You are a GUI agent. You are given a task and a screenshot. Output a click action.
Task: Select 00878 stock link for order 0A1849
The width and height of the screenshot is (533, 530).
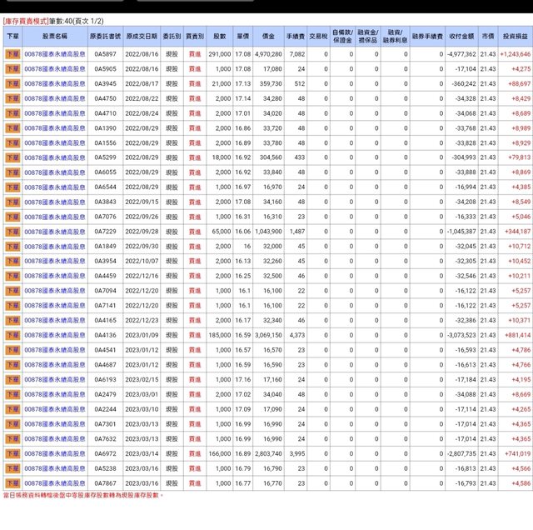pyautogui.click(x=54, y=247)
